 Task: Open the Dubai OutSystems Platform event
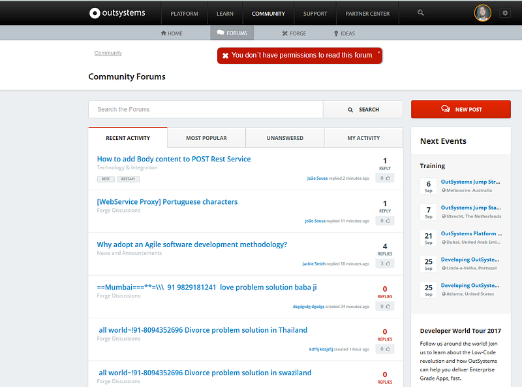(x=471, y=233)
